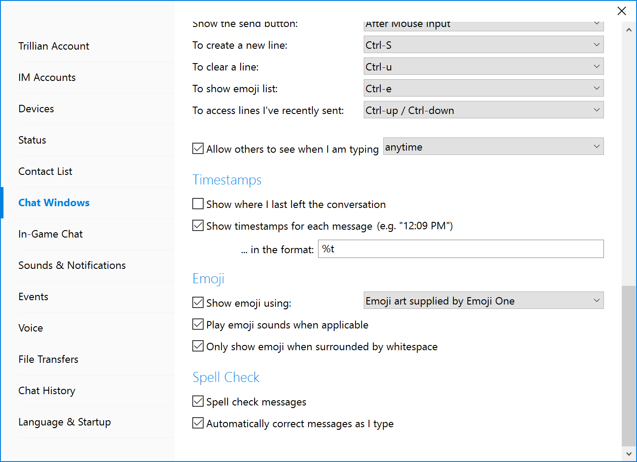Click the Spell Check section heading
The width and height of the screenshot is (637, 462).
[x=226, y=377]
